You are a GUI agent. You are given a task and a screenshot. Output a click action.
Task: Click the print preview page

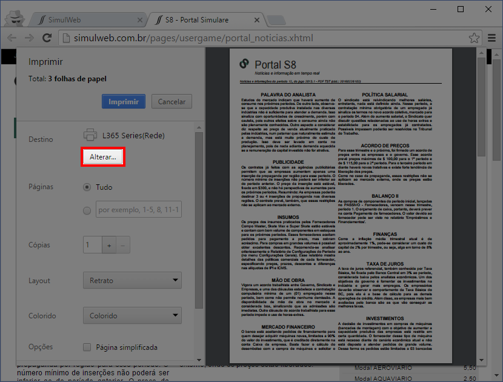[341, 206]
